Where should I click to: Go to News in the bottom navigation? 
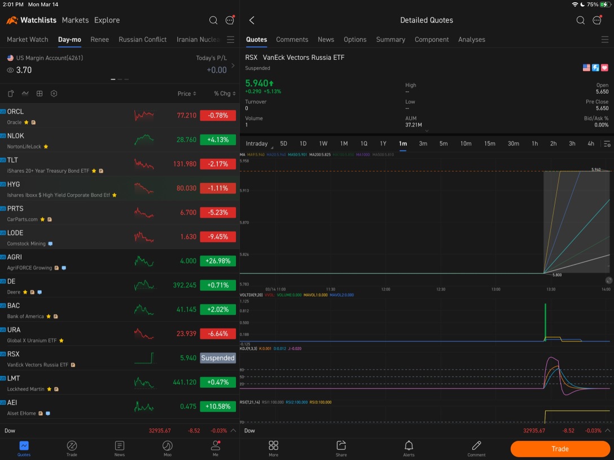tap(120, 449)
